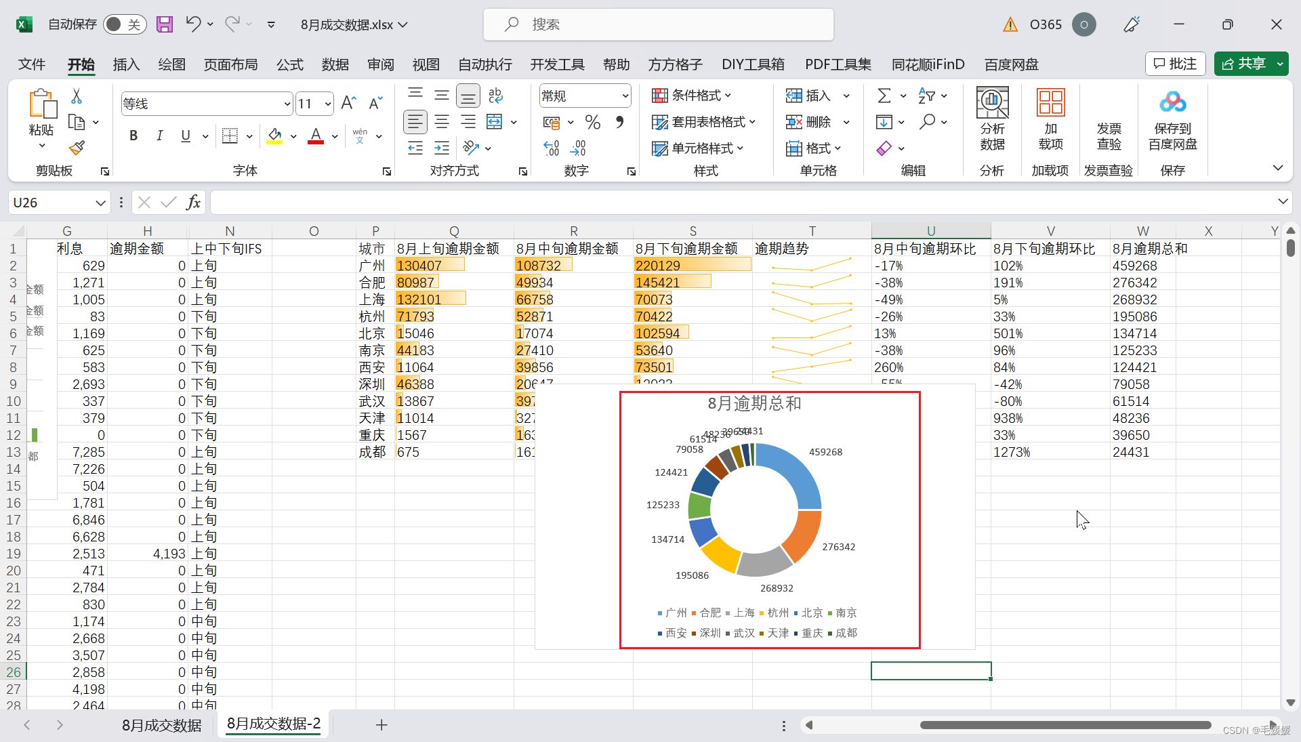1301x742 pixels.
Task: Open Name Box dropdown arrow
Action: pos(100,203)
